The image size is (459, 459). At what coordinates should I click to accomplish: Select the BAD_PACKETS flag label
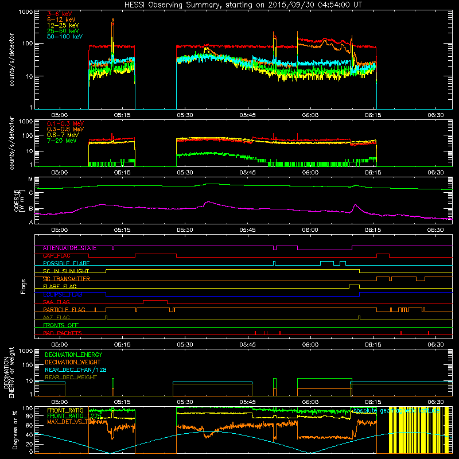(x=63, y=333)
